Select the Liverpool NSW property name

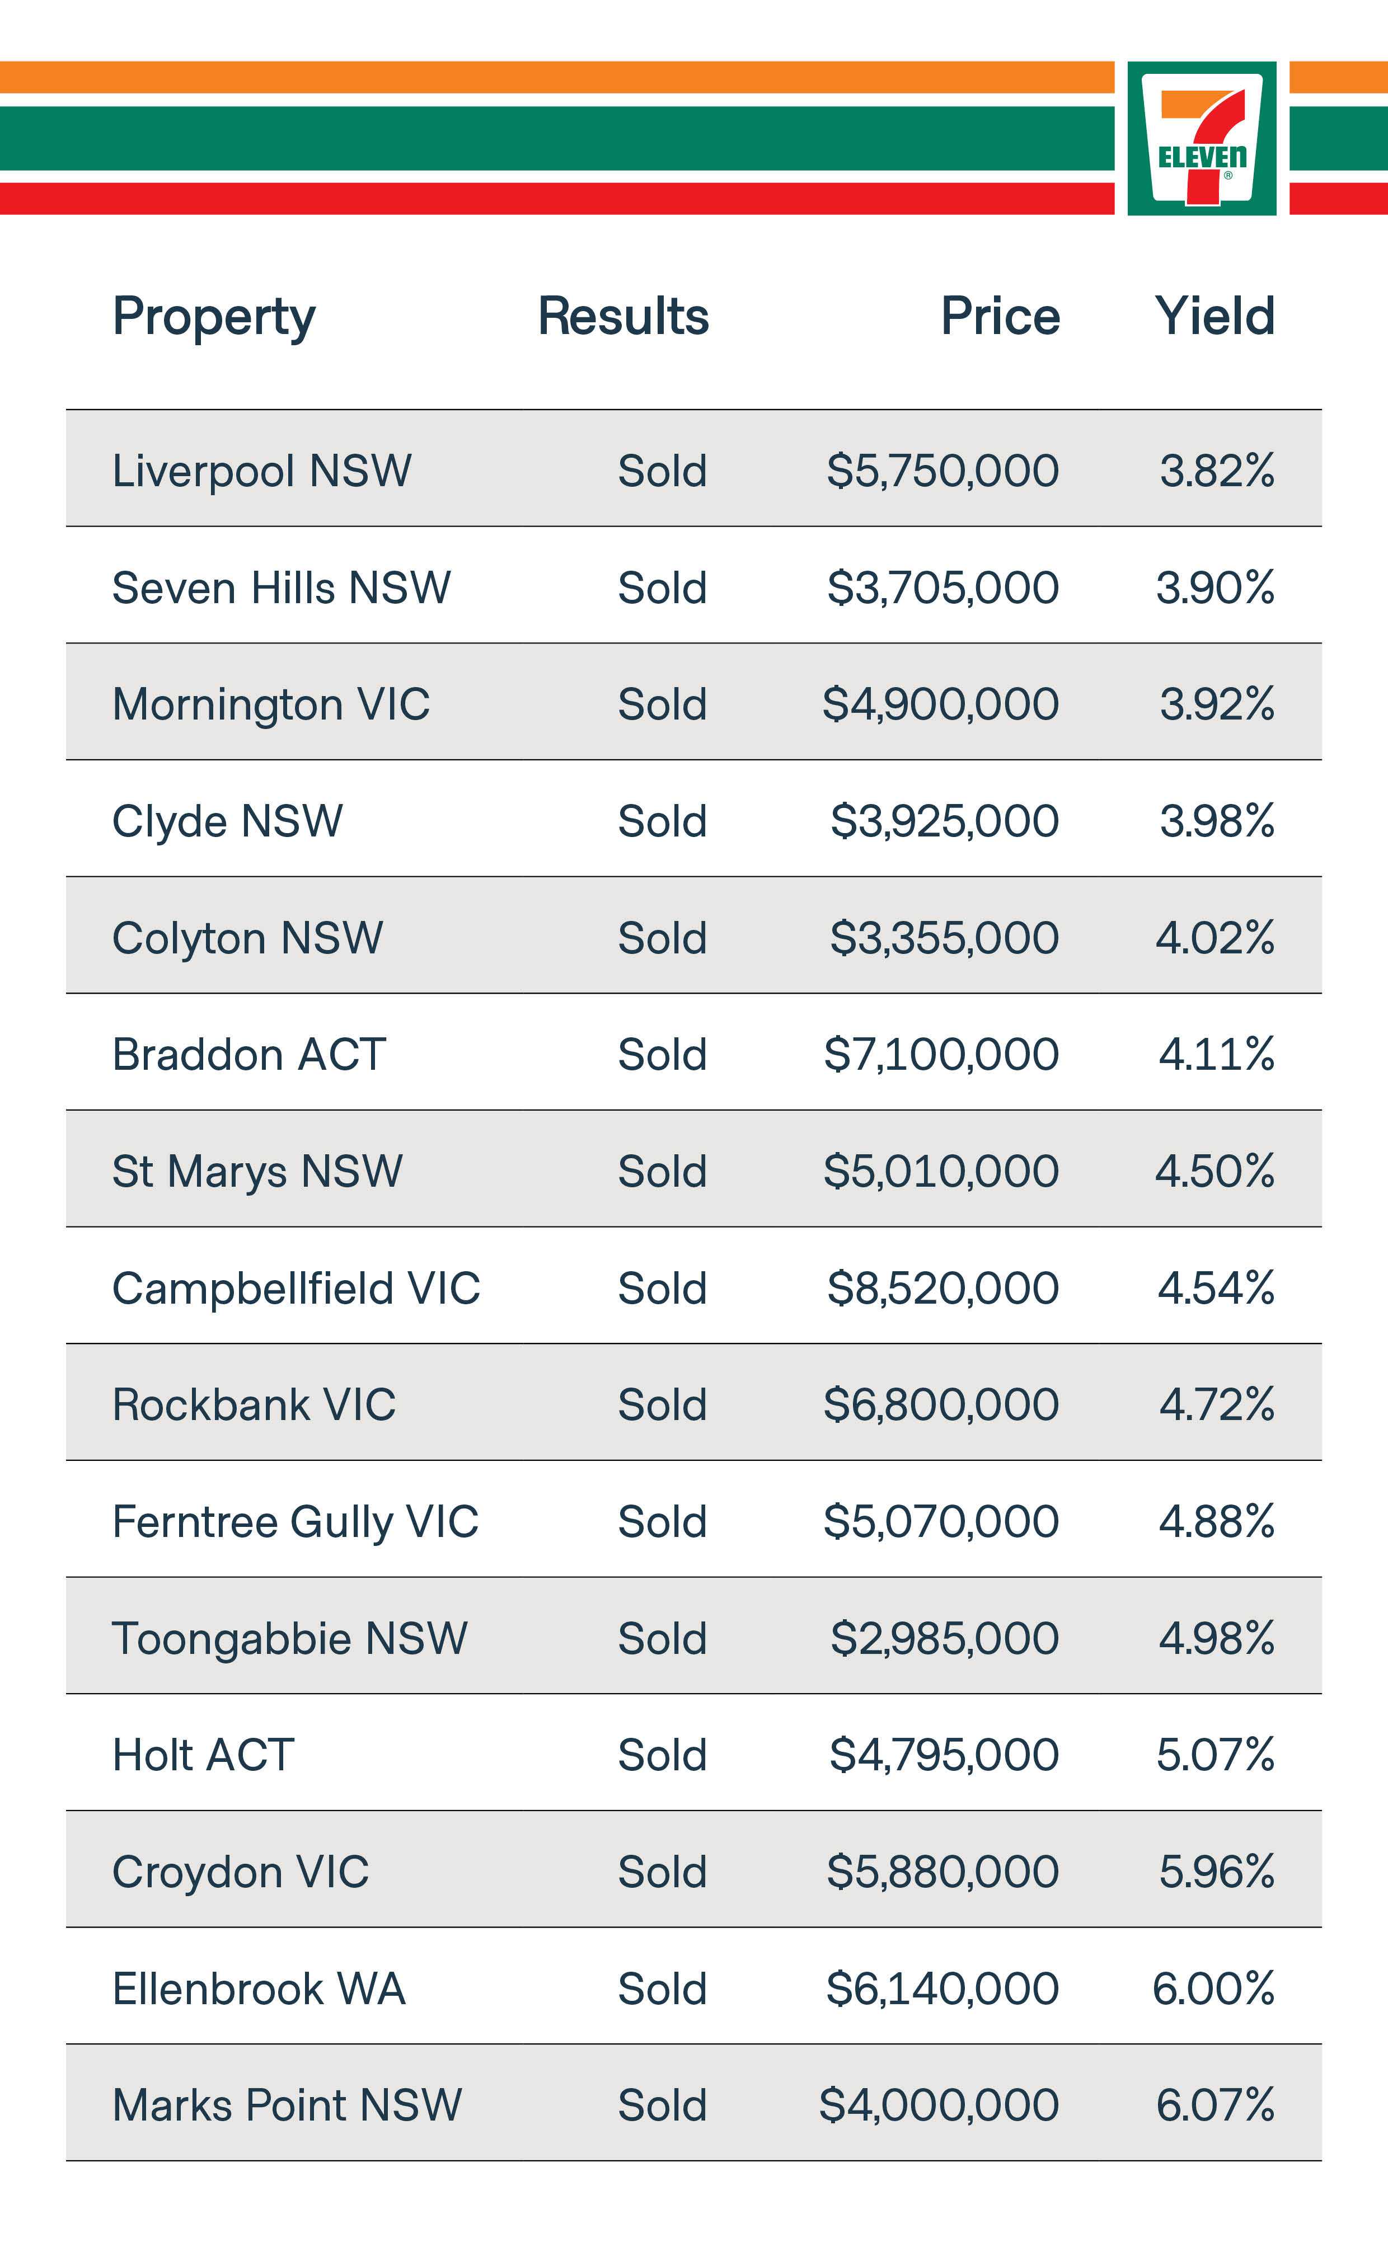pyautogui.click(x=261, y=471)
